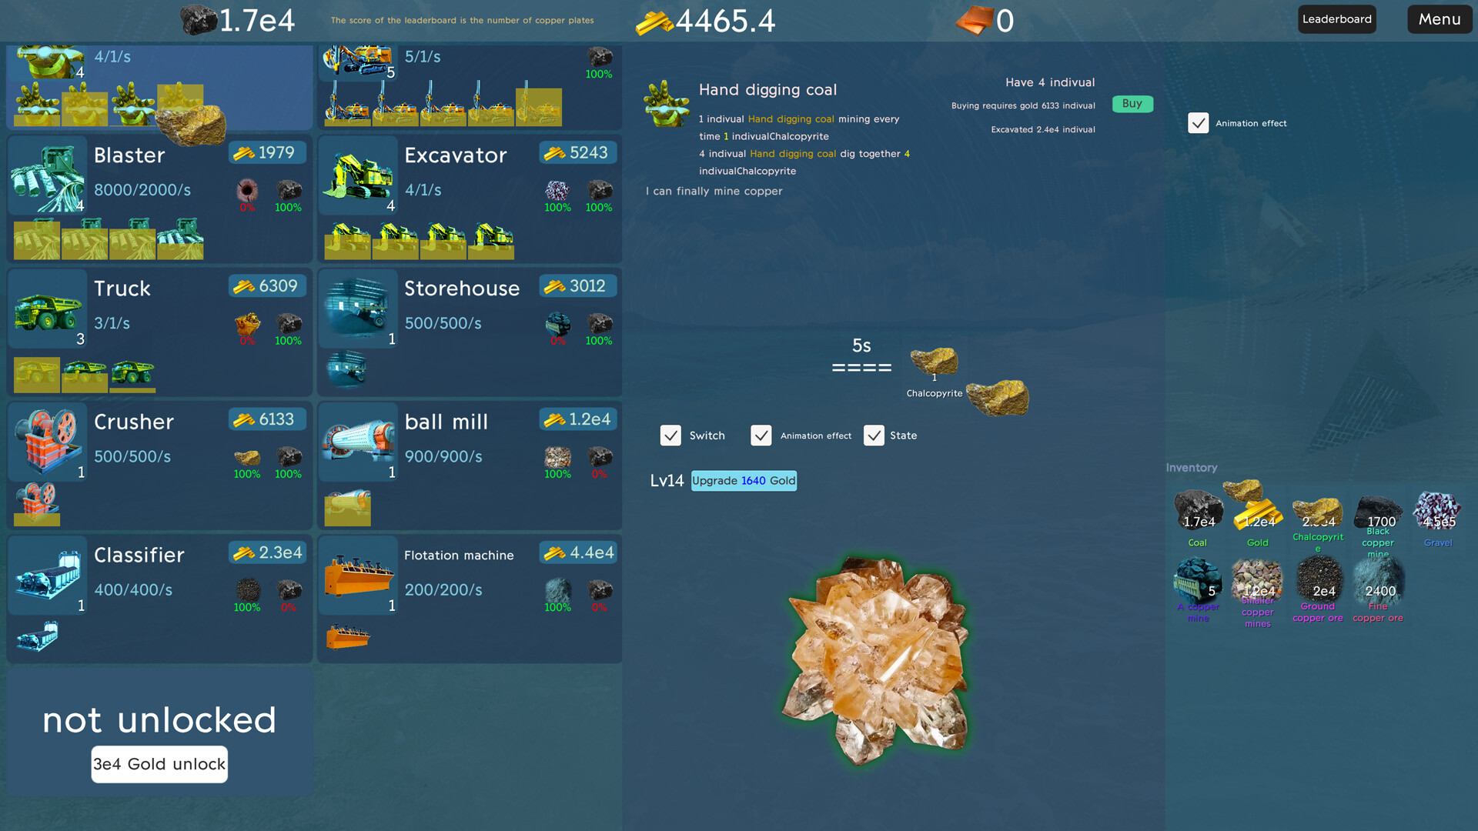Buy a Hand digging coal individual

(x=1132, y=104)
